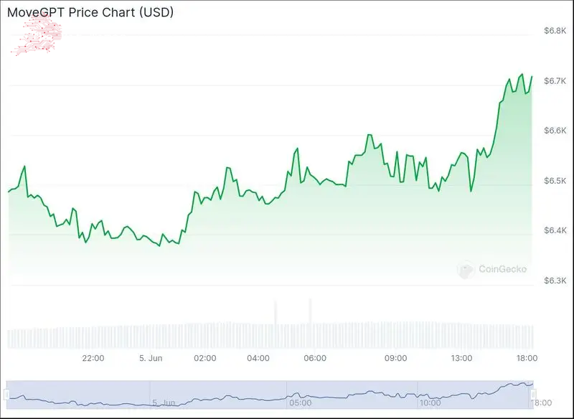Click the right range navigator handle
The width and height of the screenshot is (574, 419).
[x=532, y=394]
